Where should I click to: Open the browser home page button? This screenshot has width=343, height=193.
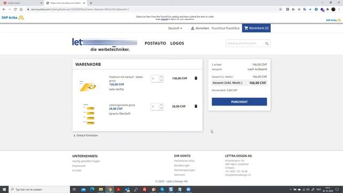pos(21,10)
